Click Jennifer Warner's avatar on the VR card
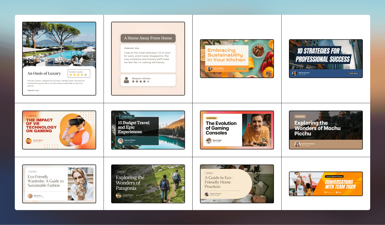385x225 pixels. point(28,141)
